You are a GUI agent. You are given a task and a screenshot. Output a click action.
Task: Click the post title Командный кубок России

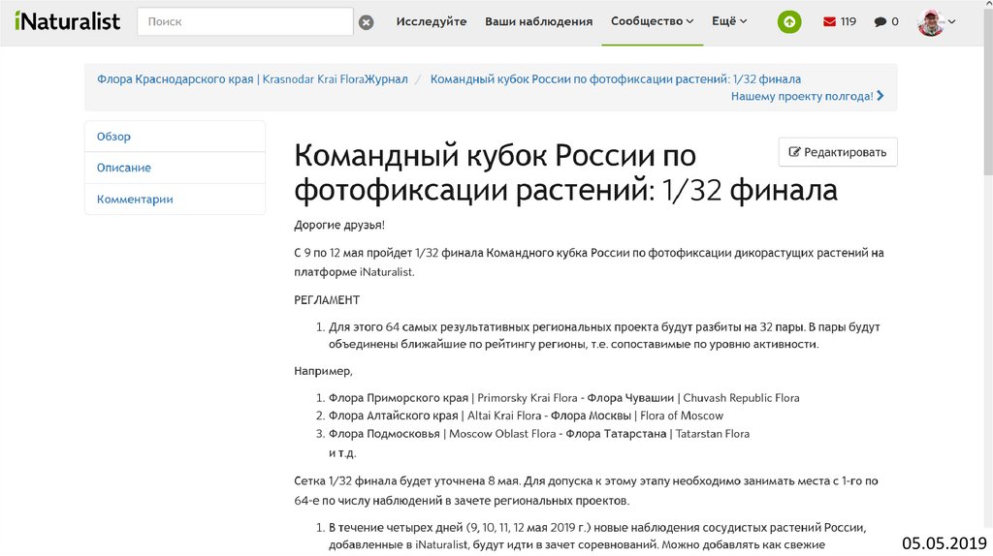click(565, 172)
